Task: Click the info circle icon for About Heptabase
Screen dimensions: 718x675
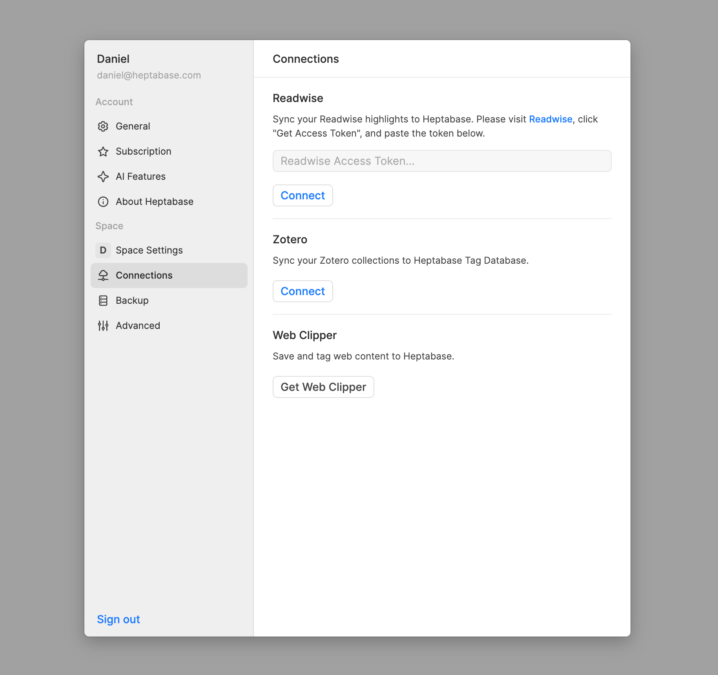Action: [x=103, y=202]
